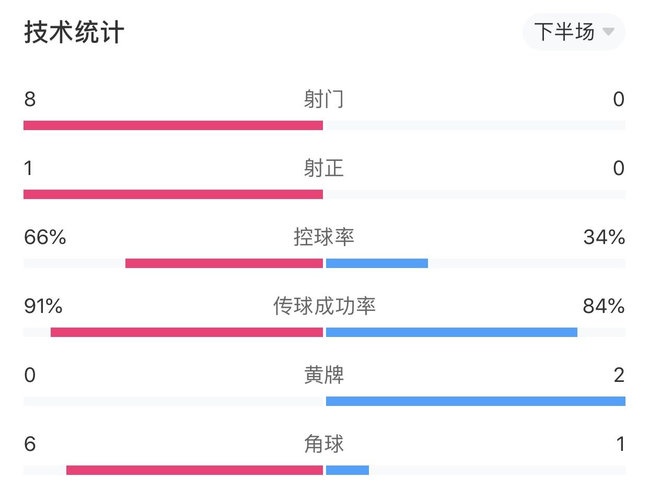Click the right value 2 for 黄牌

coord(619,375)
